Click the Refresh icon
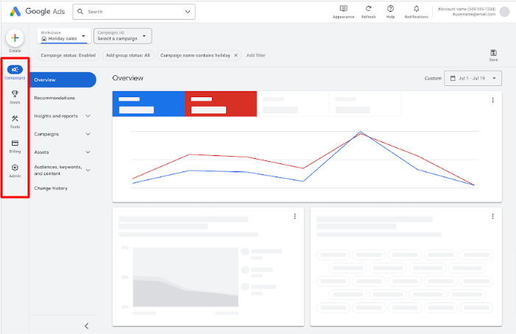The height and width of the screenshot is (334, 516). [x=368, y=9]
